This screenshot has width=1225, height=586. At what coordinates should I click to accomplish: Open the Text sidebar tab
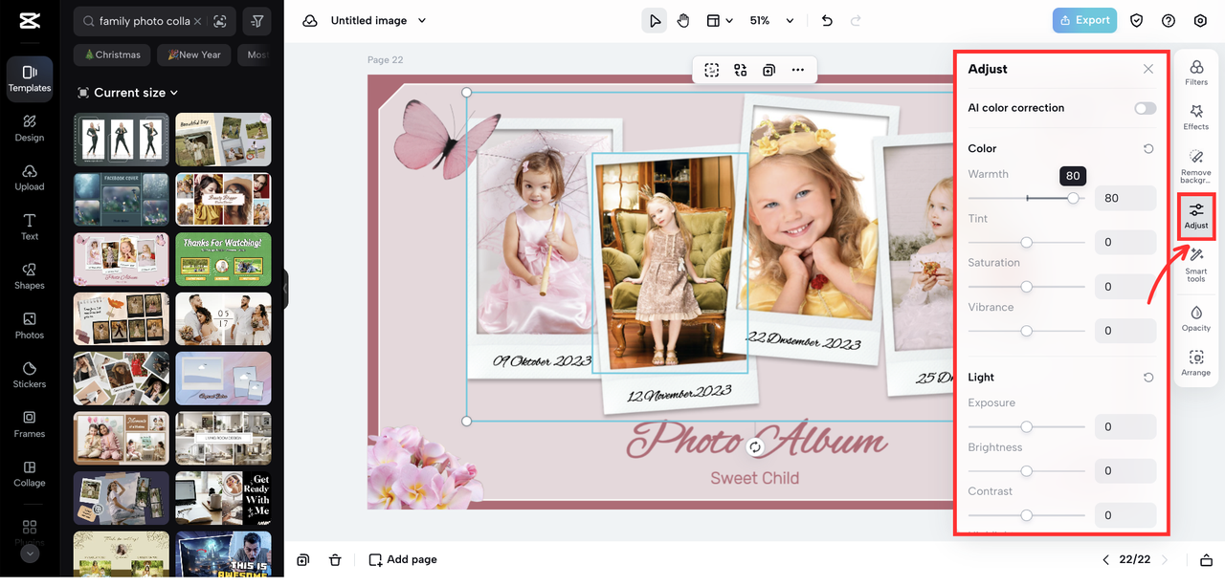(30, 228)
